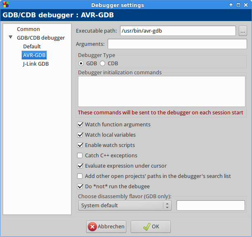
Task: Click the Choose disassembly flavor label
Action: click(125, 197)
